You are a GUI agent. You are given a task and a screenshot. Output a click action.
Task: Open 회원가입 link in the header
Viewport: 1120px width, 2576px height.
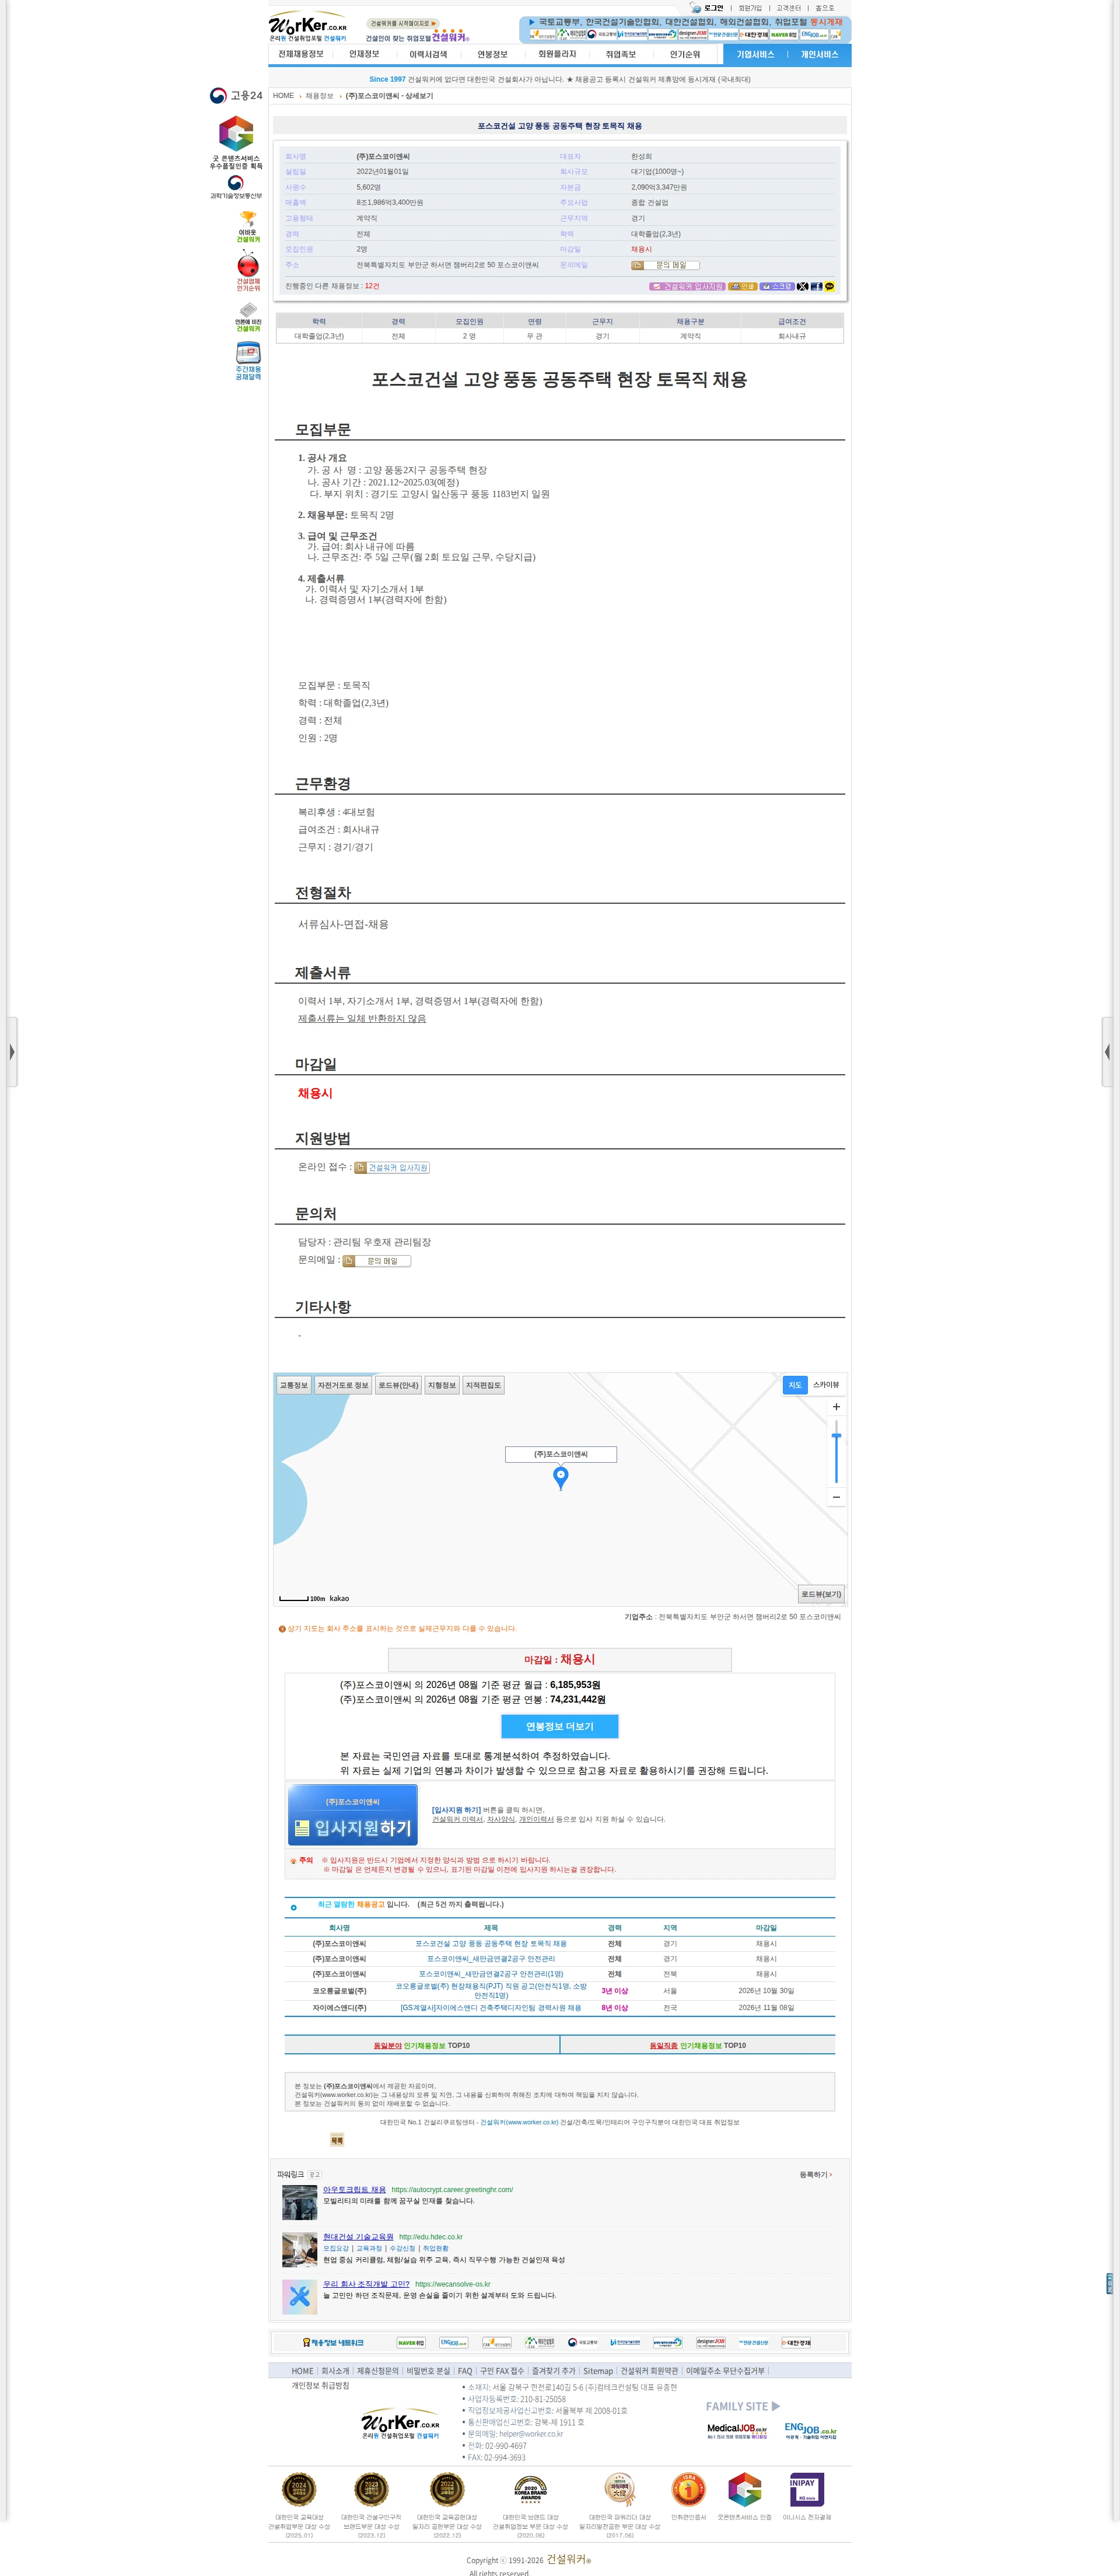(750, 8)
